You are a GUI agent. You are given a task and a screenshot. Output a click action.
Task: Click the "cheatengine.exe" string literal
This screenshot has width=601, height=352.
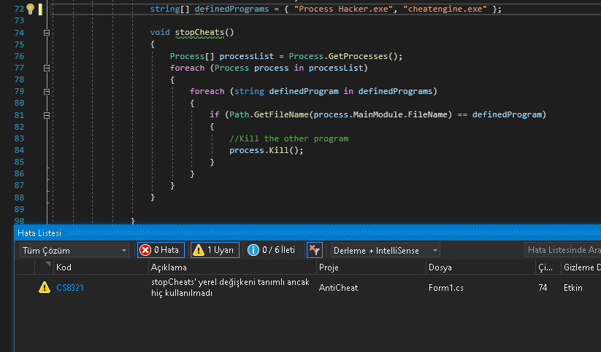click(445, 9)
